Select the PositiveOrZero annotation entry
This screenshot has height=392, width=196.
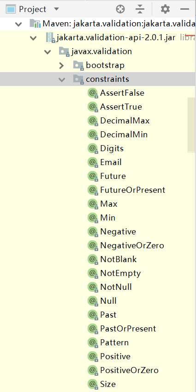[x=130, y=370]
